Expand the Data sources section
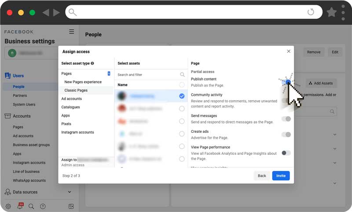 (69, 192)
